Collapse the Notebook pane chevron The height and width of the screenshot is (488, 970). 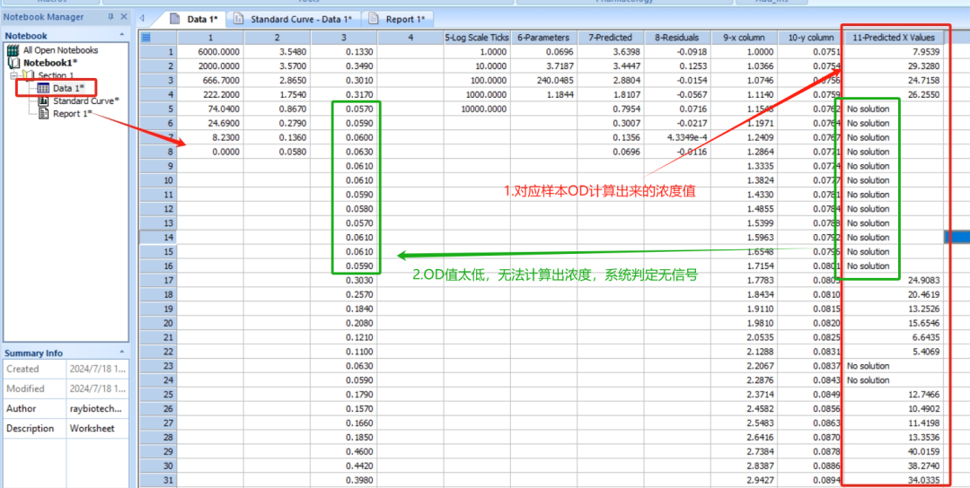122,35
